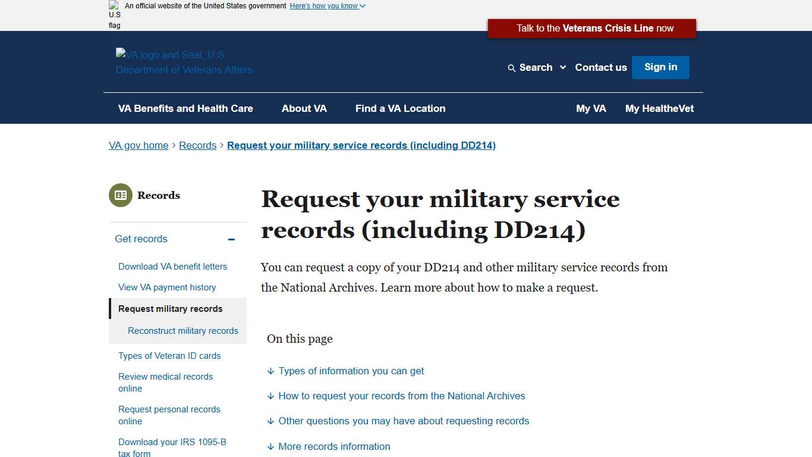812x457 pixels.
Task: Click the down arrow beside "Other questions" anchor link
Action: click(270, 421)
